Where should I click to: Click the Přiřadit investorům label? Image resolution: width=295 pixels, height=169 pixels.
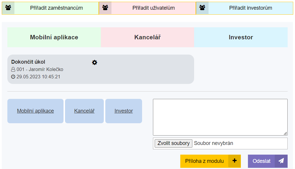click(x=251, y=8)
